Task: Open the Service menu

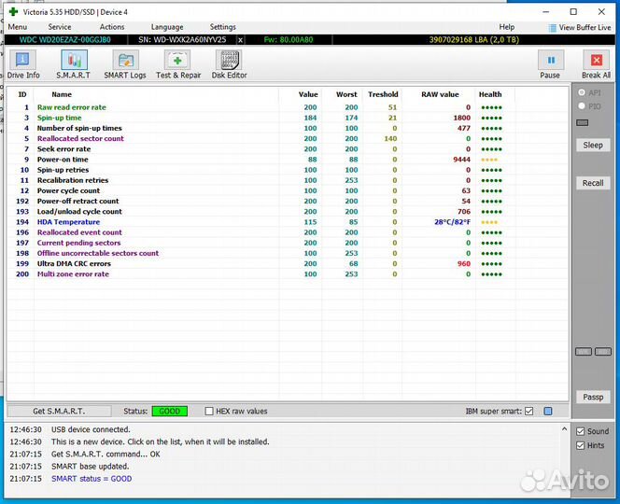Action: pyautogui.click(x=60, y=27)
